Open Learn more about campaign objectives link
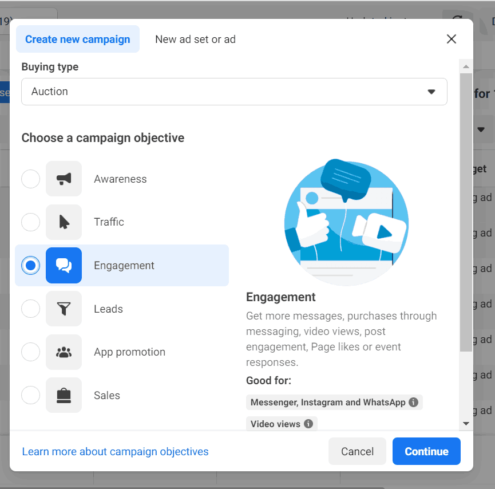The image size is (495, 489). tap(115, 452)
